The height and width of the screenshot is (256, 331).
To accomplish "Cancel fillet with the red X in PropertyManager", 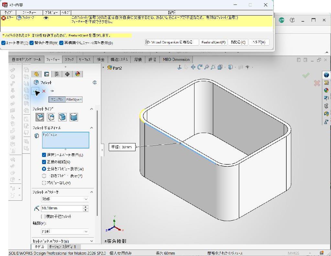I will [44, 91].
